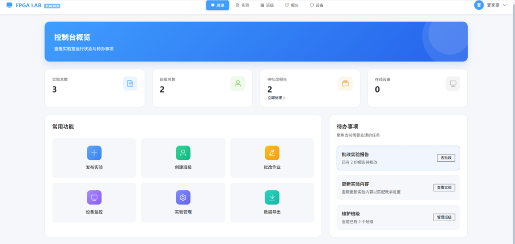Image resolution: width=515 pixels, height=244 pixels.
Task: Select the 设备 navigation tab
Action: click(317, 5)
